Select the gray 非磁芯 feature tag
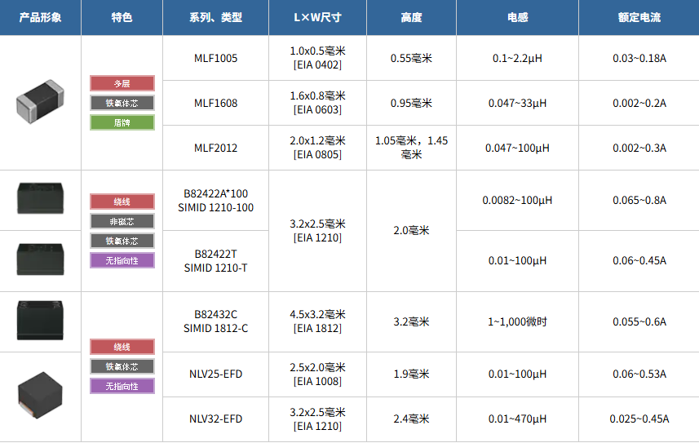The height and width of the screenshot is (443, 699). pos(122,221)
